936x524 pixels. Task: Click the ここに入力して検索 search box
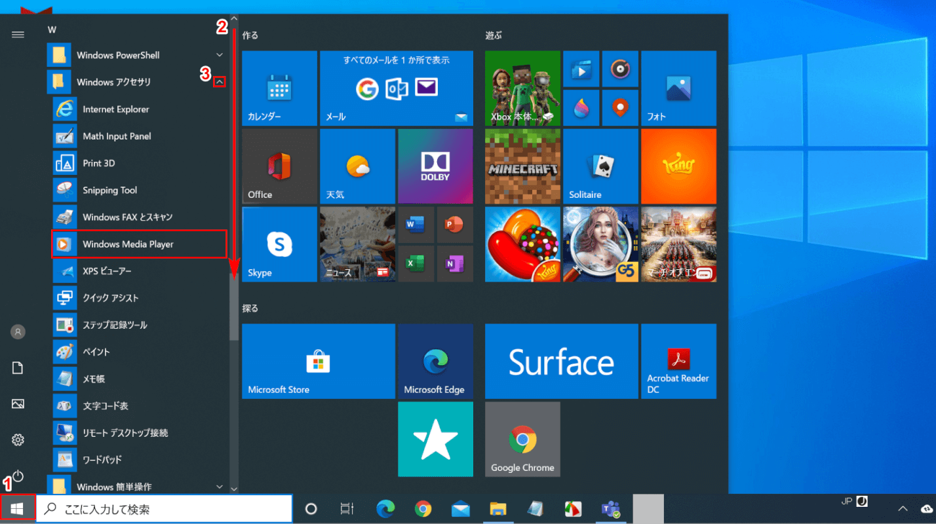[x=164, y=509]
